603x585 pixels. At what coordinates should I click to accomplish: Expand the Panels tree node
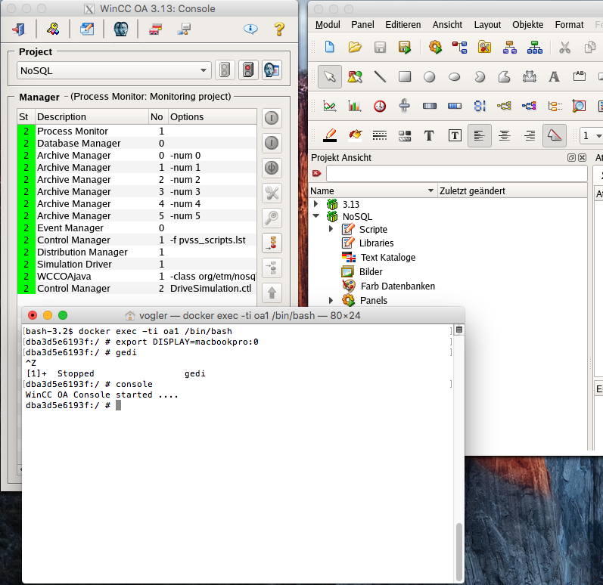click(x=331, y=300)
